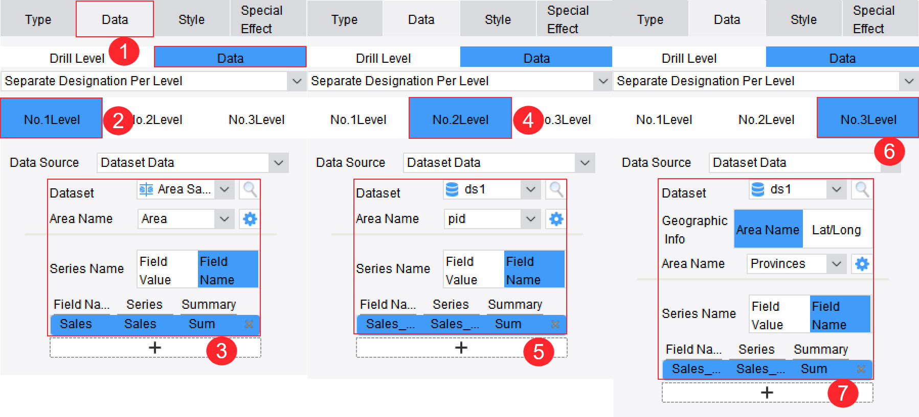Image resolution: width=919 pixels, height=417 pixels.
Task: Select Field Name in the pid panel
Action: (x=534, y=269)
